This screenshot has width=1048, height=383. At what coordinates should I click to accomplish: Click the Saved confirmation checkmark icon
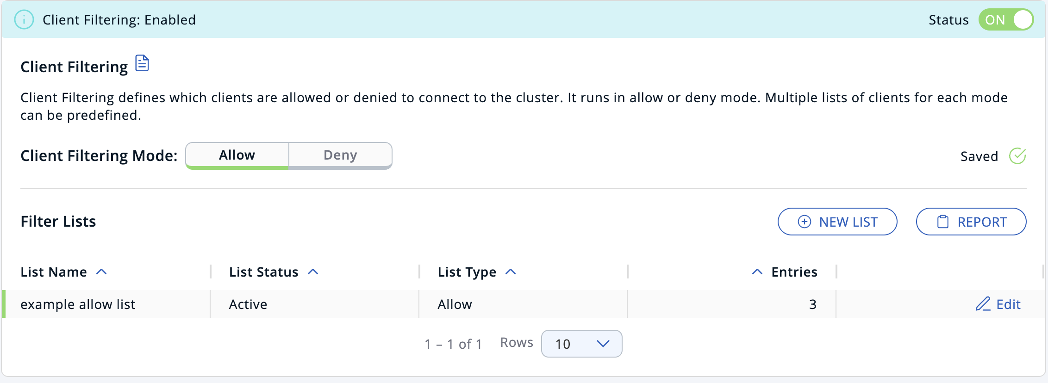1017,156
